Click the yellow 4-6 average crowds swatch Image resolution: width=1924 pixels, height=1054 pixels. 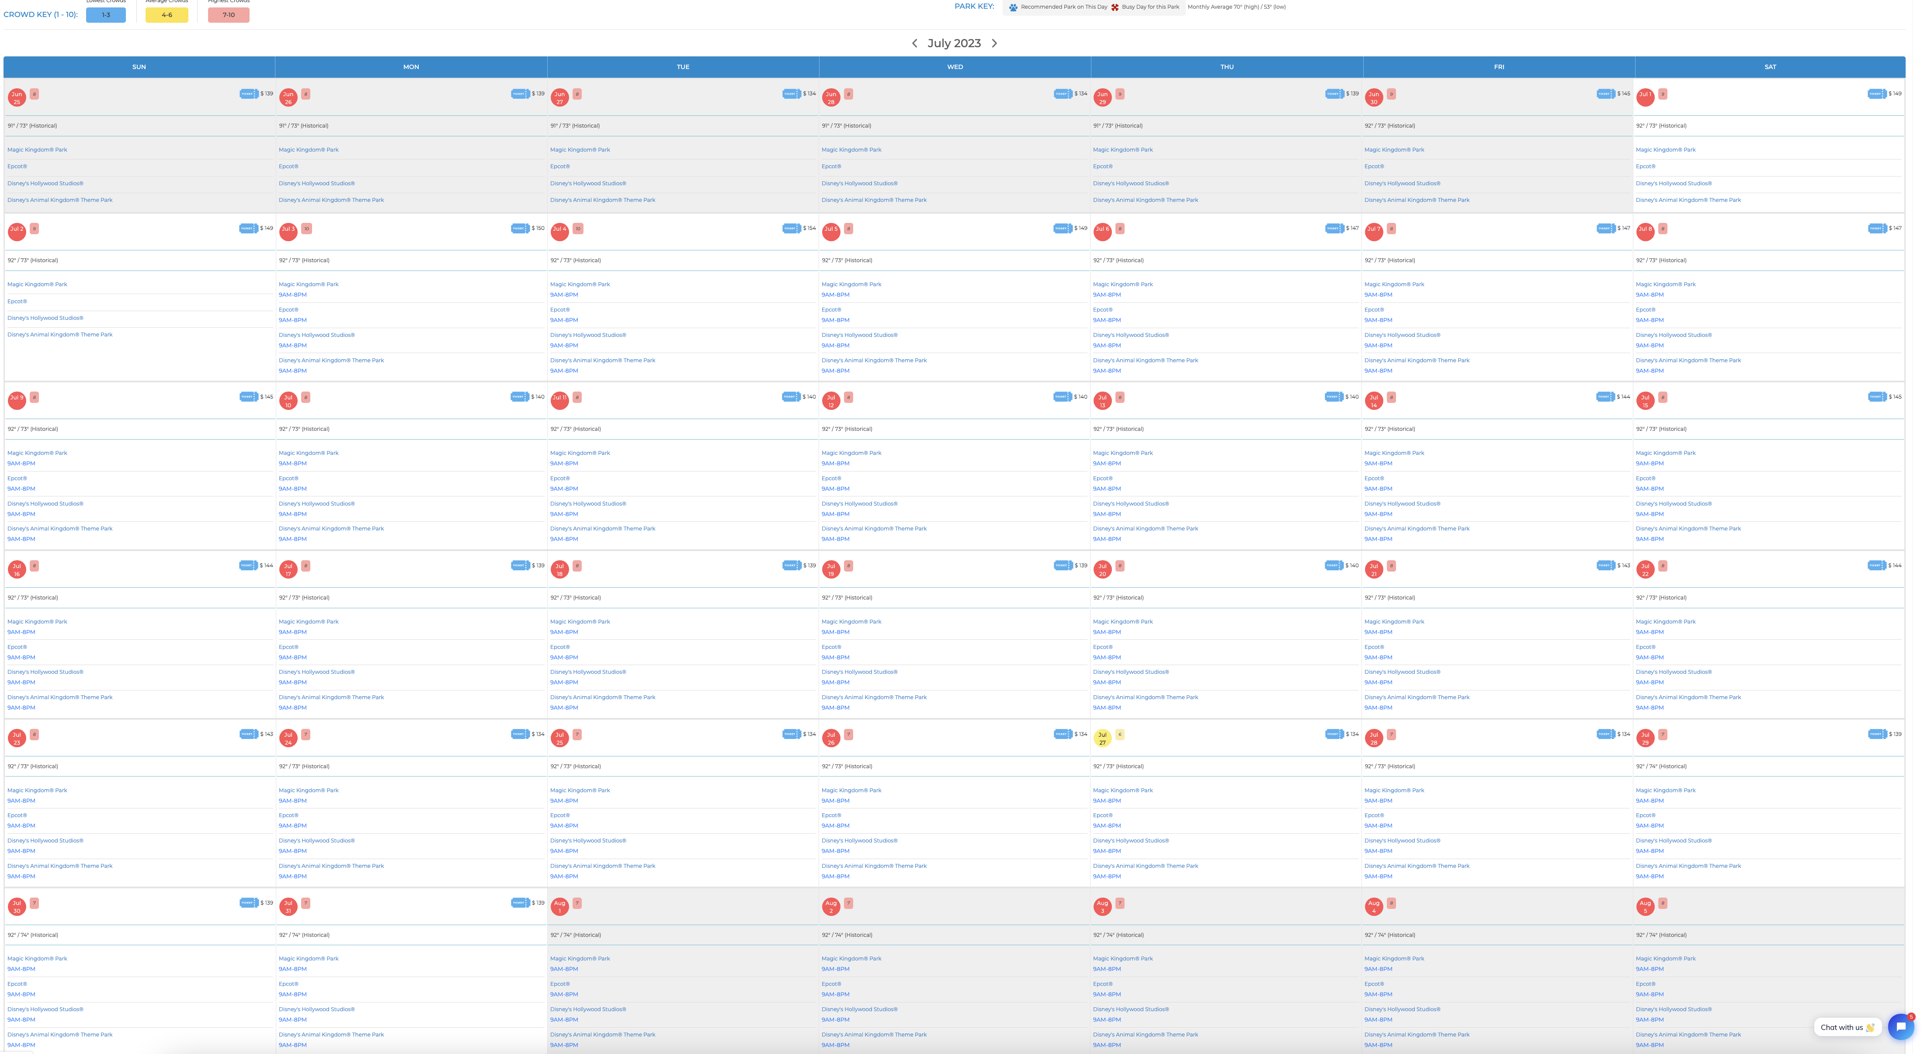[167, 15]
